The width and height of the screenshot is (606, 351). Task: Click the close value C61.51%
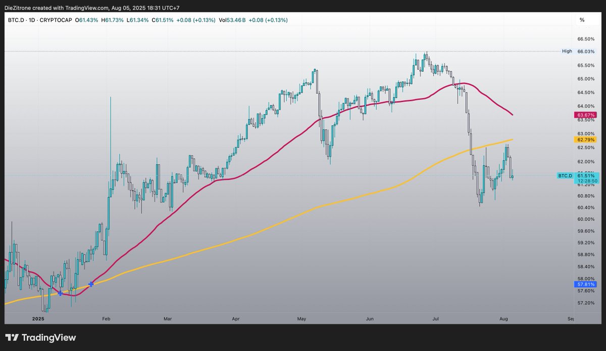pos(164,20)
